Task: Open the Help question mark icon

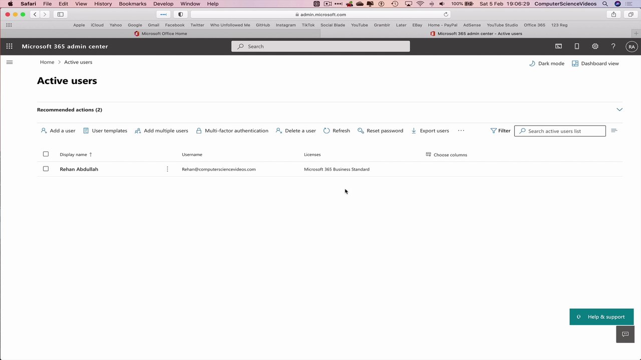Action: coord(613,46)
